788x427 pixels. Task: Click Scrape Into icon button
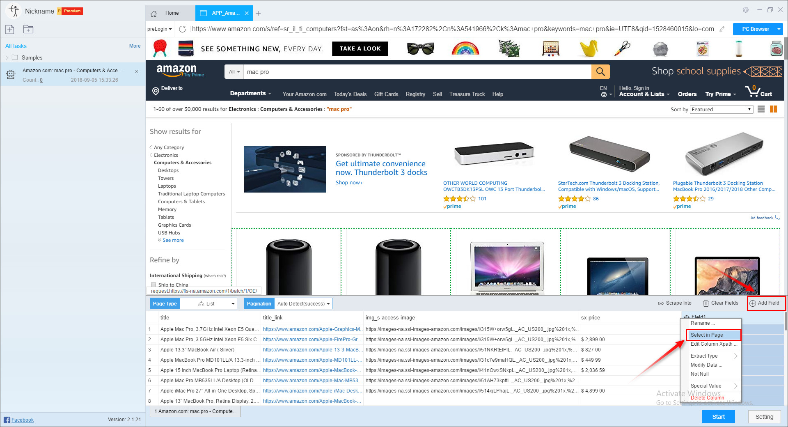tap(675, 303)
